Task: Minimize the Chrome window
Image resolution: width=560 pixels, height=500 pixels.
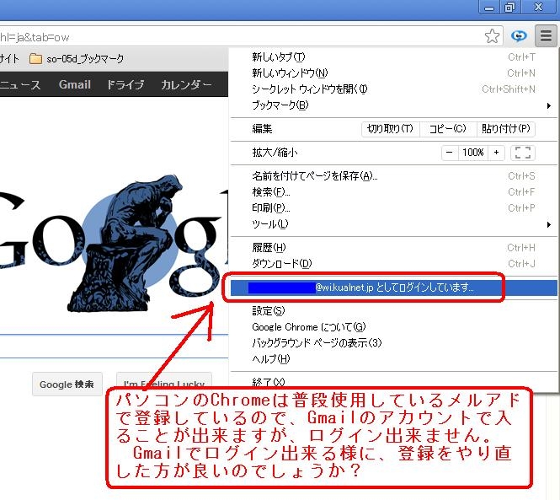Action: pos(489,8)
